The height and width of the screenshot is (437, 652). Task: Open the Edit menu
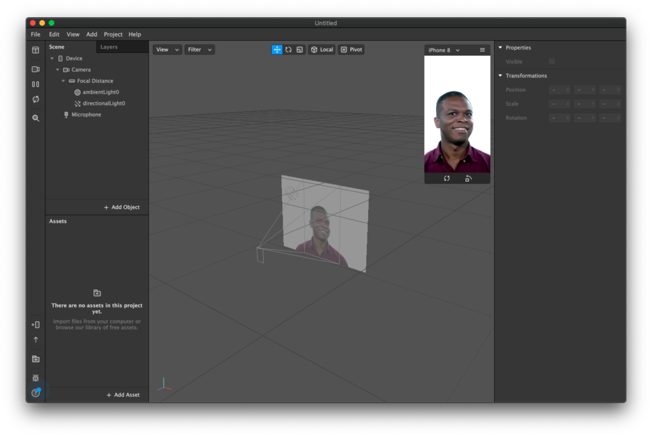click(x=54, y=34)
